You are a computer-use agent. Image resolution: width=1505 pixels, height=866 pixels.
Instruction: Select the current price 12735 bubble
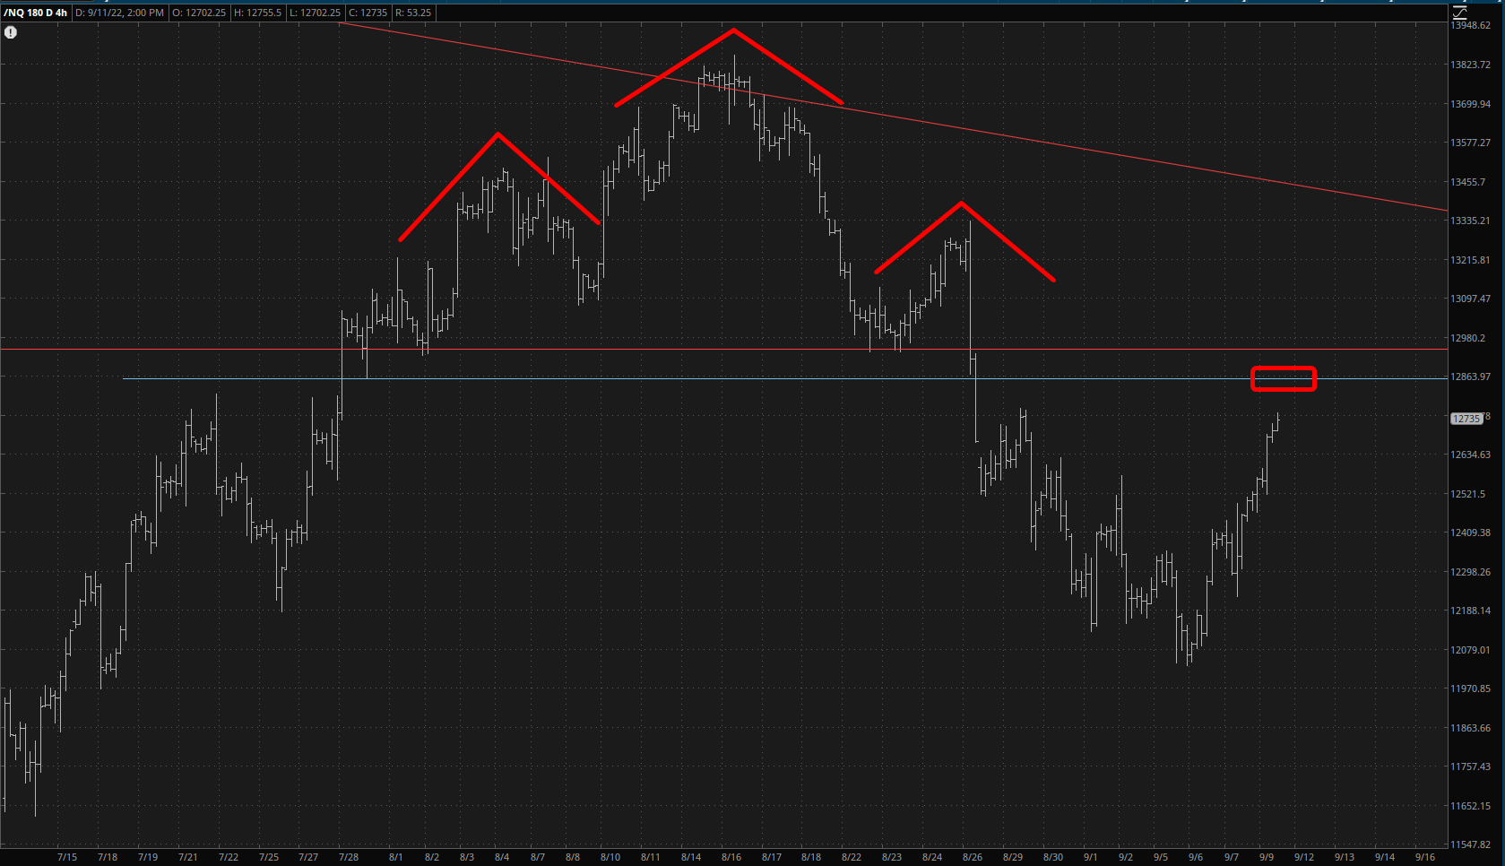pos(1466,419)
